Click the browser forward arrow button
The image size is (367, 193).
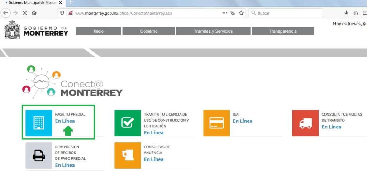point(15,13)
